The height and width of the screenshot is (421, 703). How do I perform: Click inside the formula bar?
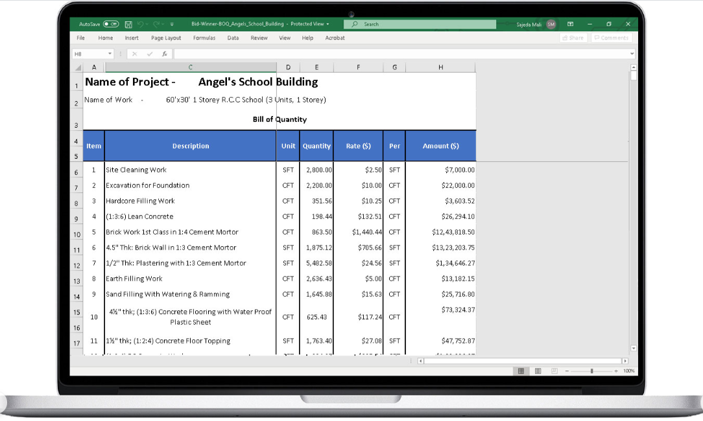[401, 54]
